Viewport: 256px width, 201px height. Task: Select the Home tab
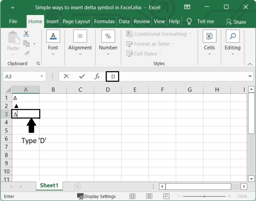click(x=35, y=21)
